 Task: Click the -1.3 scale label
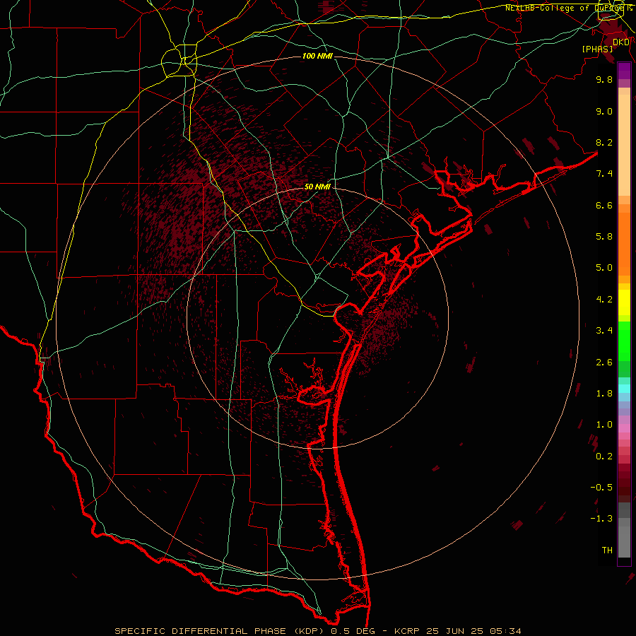[601, 519]
